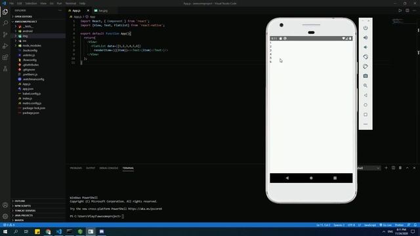Create a new terminal with plus icon
420x236 pixels.
tap(386, 168)
